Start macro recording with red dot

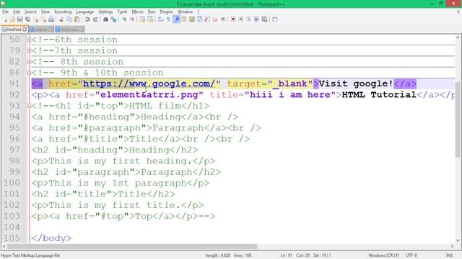coord(233,19)
